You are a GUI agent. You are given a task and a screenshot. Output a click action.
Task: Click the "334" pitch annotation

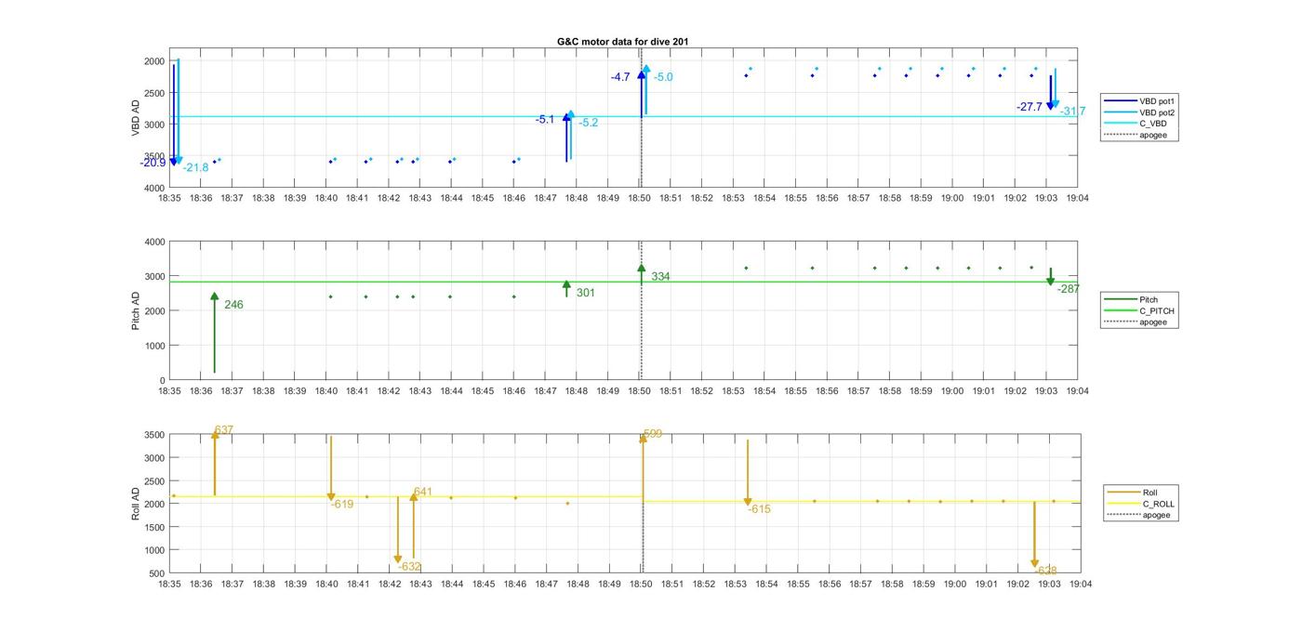coord(660,277)
